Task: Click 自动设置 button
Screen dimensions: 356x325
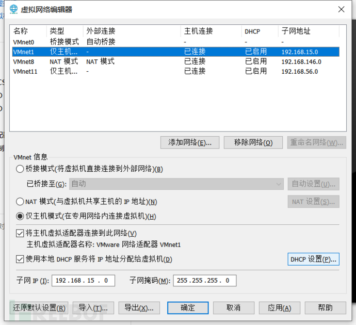Action: (x=314, y=184)
